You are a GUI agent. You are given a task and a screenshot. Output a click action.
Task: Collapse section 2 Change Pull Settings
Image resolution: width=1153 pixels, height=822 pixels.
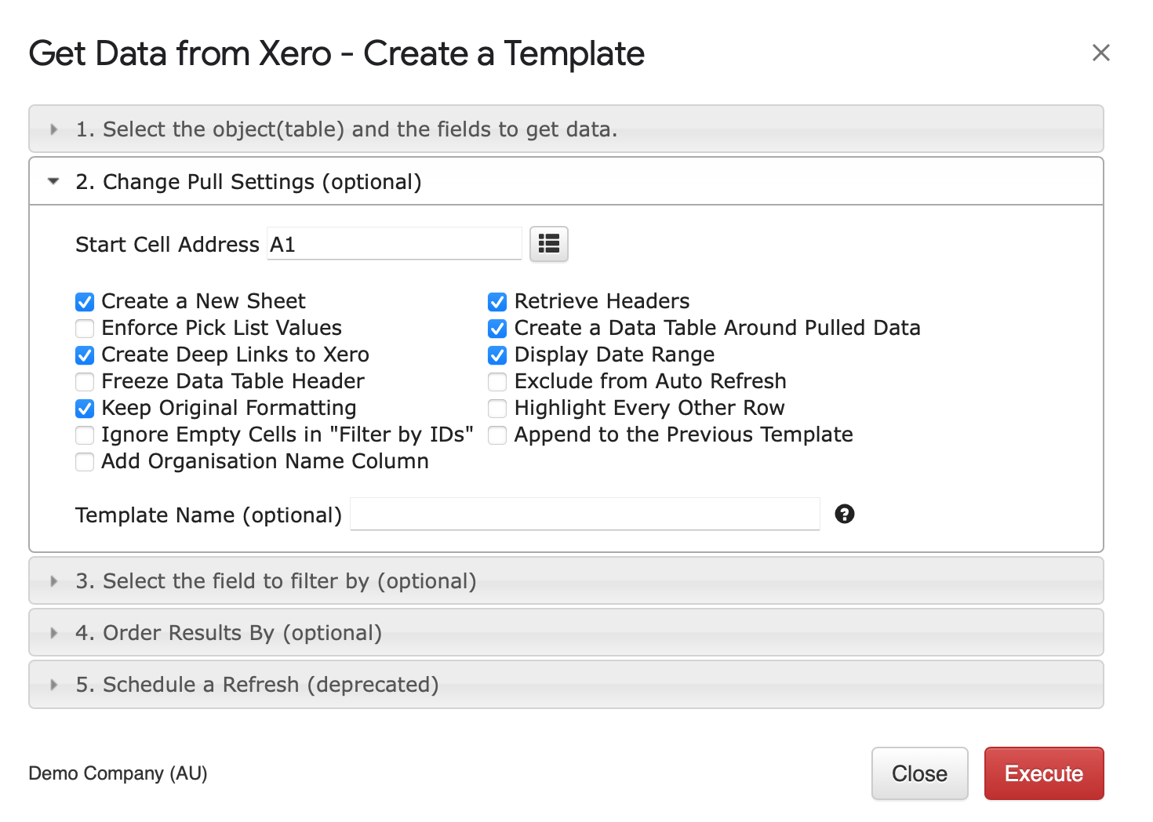[566, 181]
